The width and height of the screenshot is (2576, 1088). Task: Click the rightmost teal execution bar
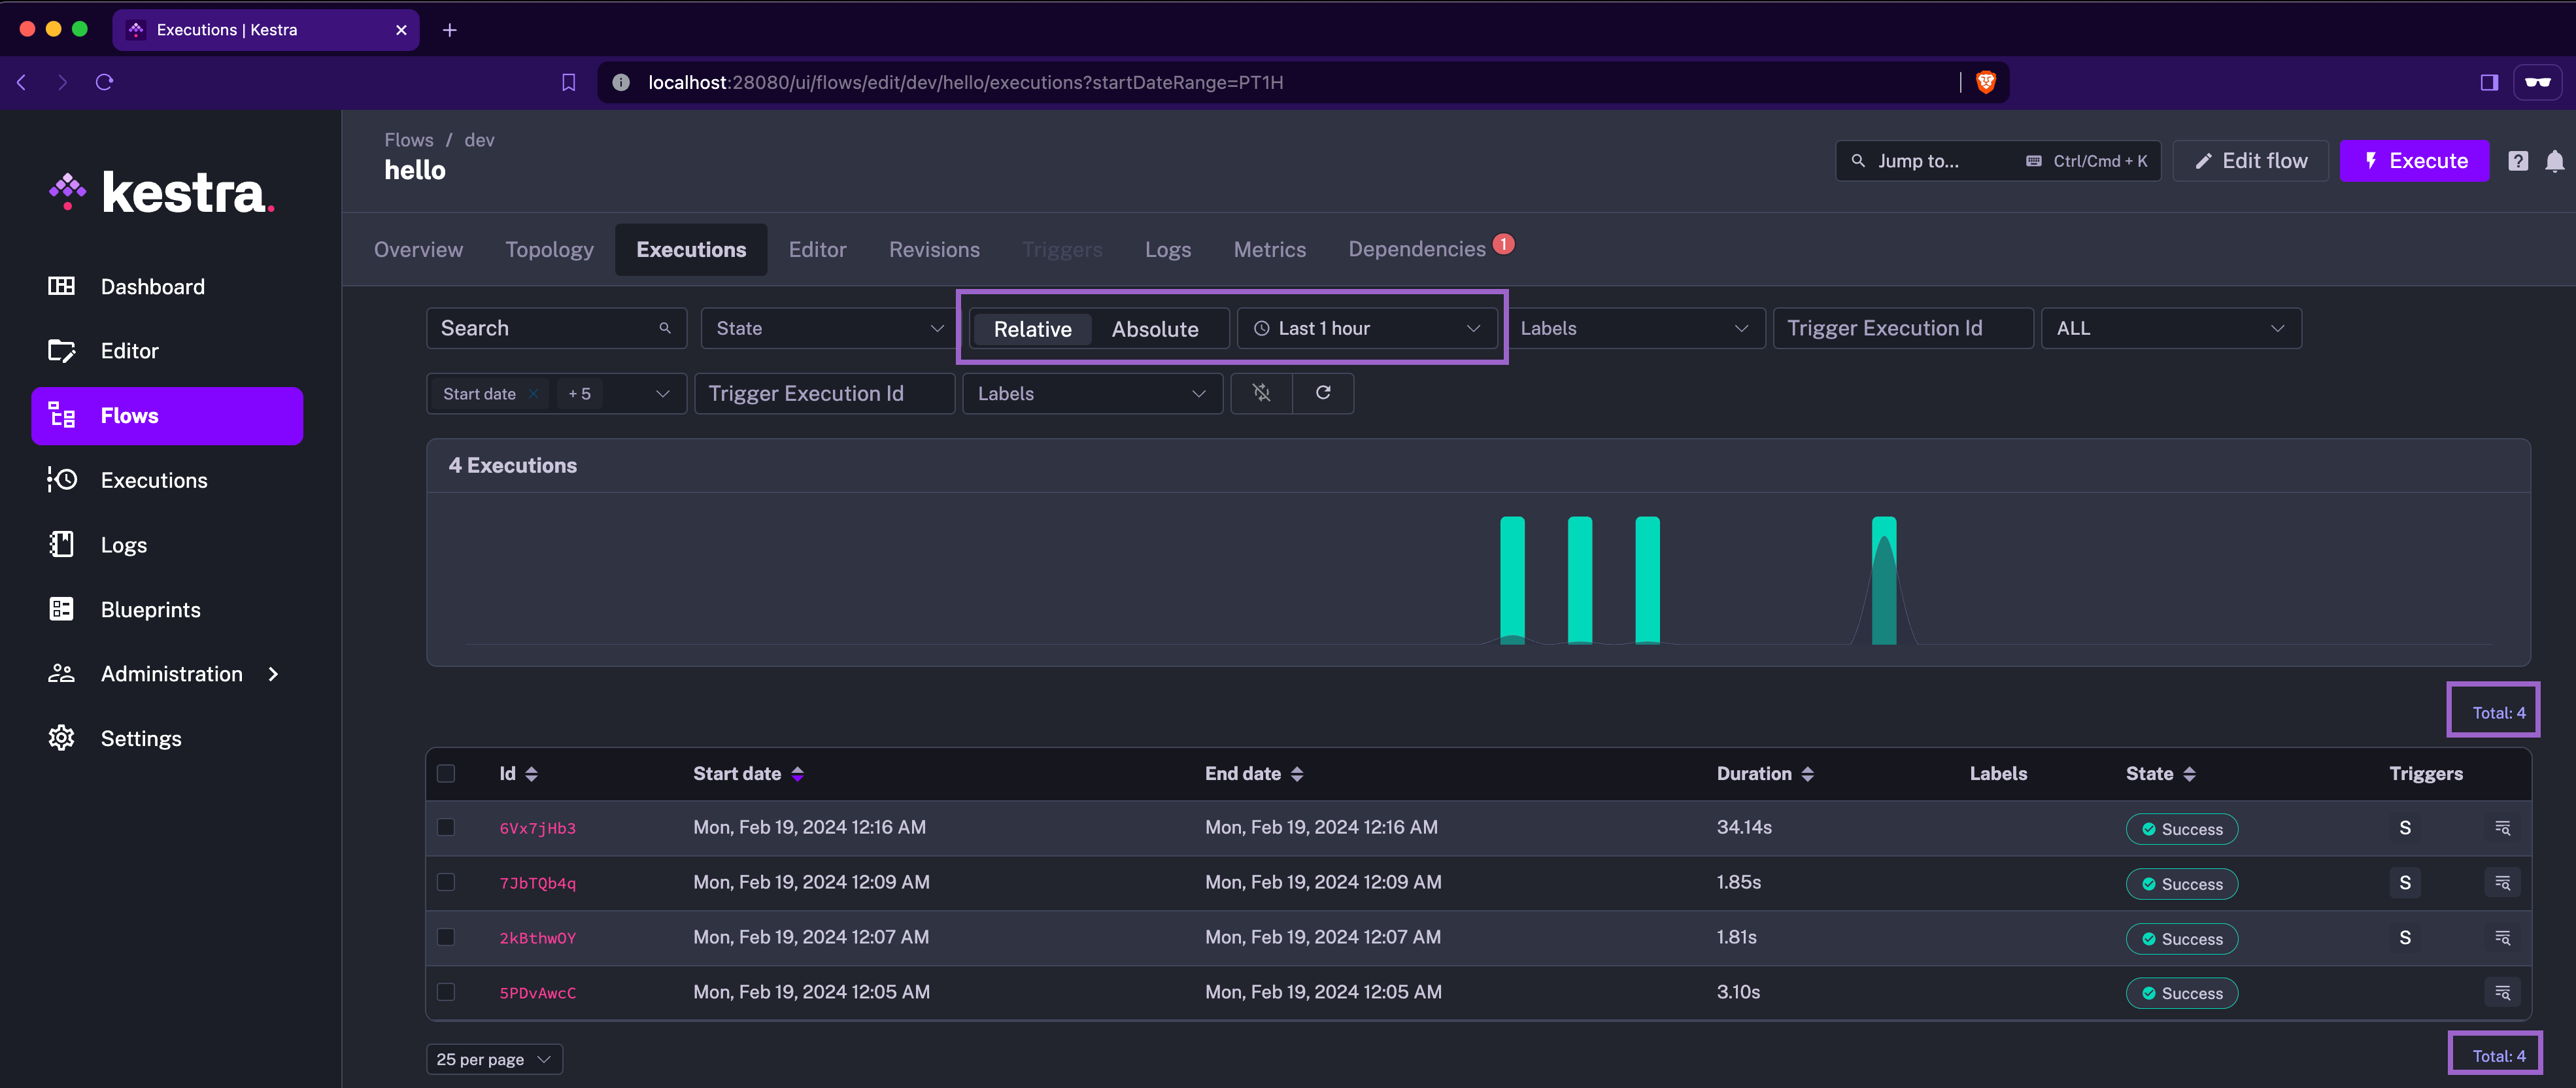point(1883,580)
